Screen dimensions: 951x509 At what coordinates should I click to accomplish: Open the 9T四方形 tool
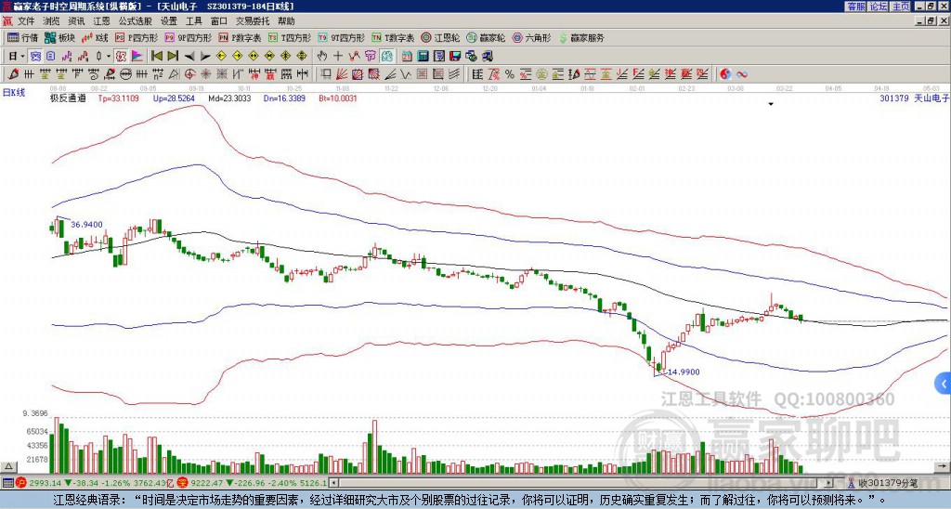(341, 37)
